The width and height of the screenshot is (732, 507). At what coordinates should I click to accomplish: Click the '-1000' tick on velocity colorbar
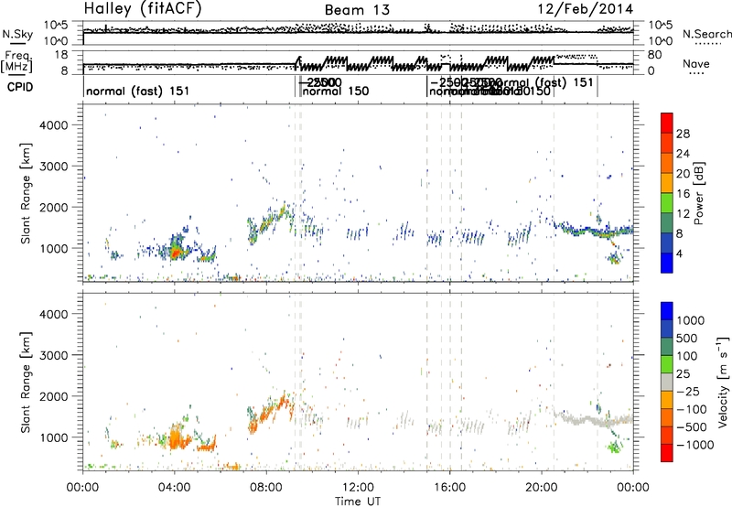pos(695,445)
